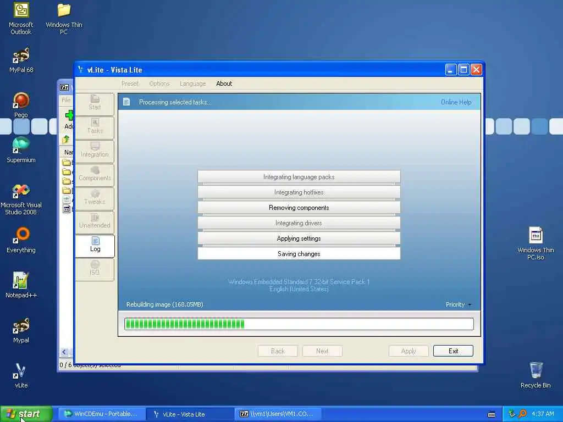563x422 pixels.
Task: Expand the Priority dropdown
Action: pos(459,304)
